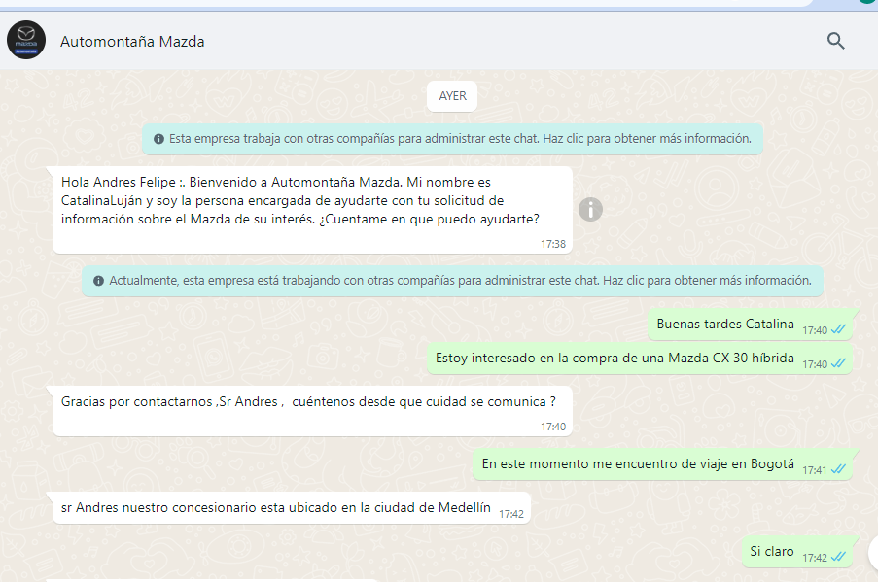Click the 17:38 timestamp on the welcome message
878x582 pixels.
[553, 244]
